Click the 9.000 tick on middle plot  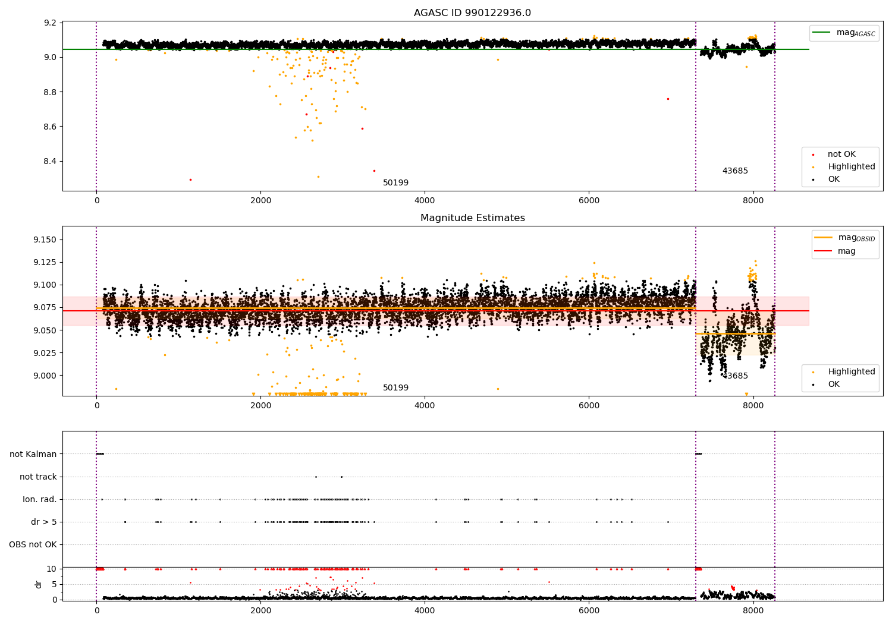pyautogui.click(x=45, y=376)
